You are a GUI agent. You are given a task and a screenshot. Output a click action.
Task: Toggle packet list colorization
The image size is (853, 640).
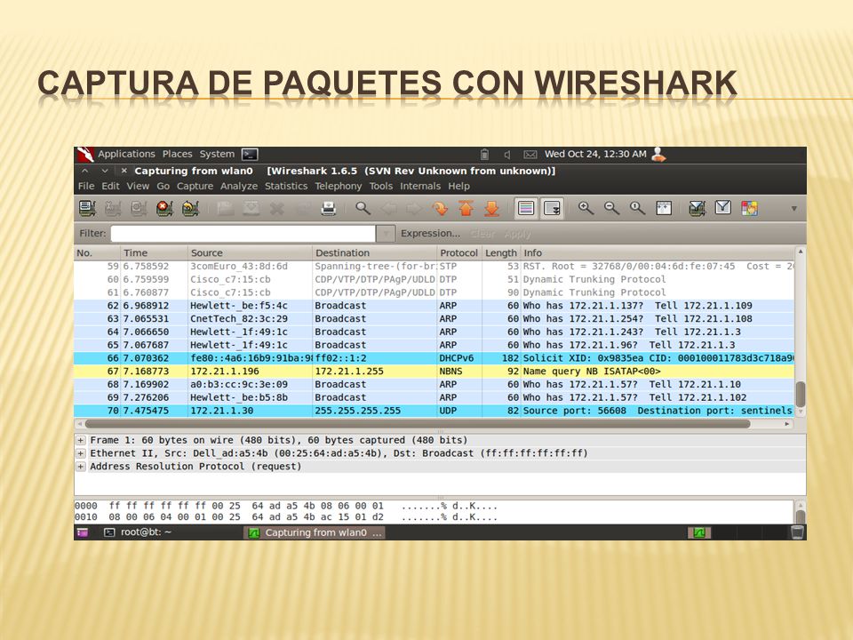point(526,208)
